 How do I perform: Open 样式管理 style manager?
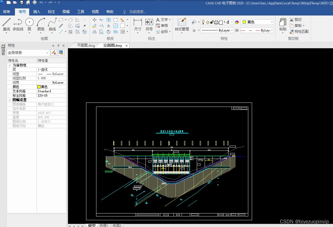click(182, 23)
